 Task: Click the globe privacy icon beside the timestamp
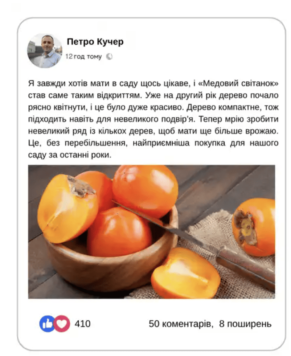click(x=109, y=57)
